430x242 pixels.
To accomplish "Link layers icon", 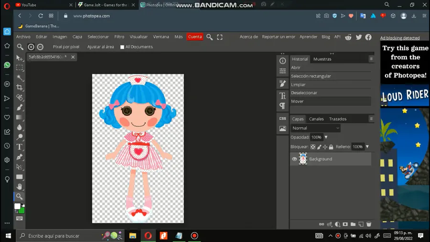I will pos(322,224).
